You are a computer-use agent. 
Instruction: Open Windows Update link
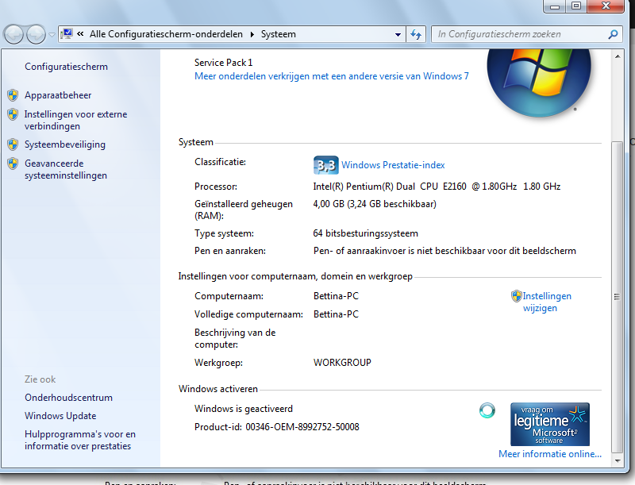tap(60, 416)
